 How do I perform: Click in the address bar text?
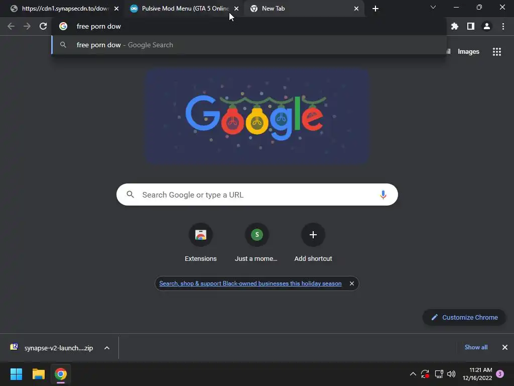[99, 26]
